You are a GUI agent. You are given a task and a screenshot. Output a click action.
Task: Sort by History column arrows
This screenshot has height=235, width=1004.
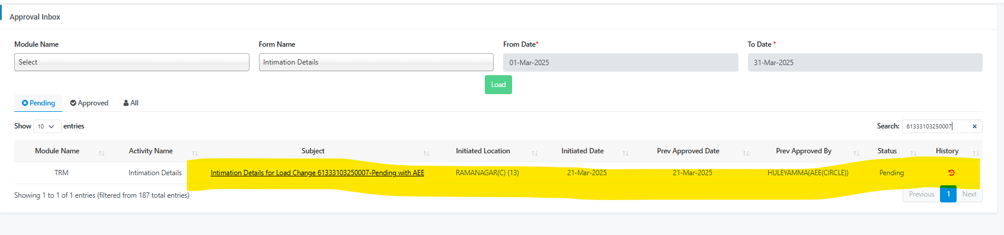point(976,153)
